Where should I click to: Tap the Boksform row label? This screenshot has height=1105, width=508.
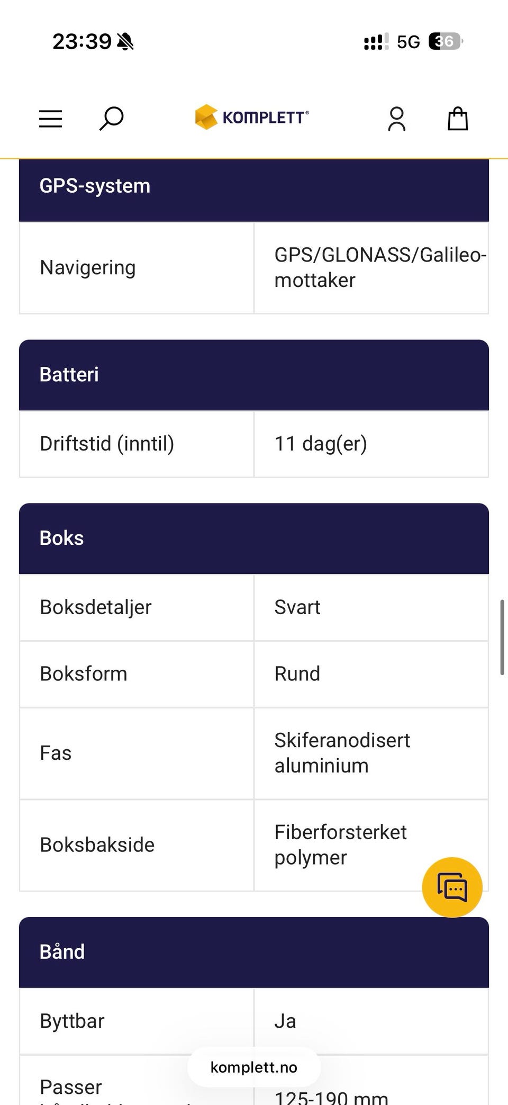tap(84, 673)
